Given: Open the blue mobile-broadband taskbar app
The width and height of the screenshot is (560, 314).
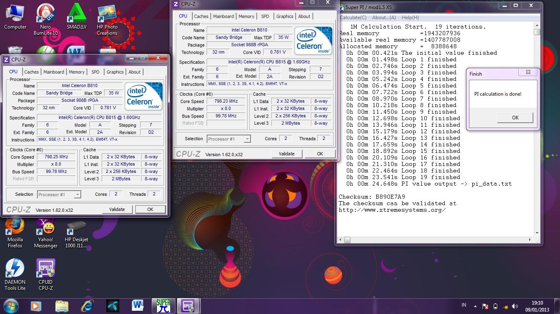Looking at the screenshot, I should click(x=113, y=306).
